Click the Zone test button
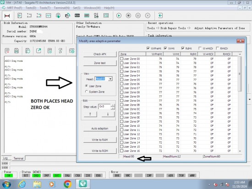The height and width of the screenshot is (189, 252). 100,63
